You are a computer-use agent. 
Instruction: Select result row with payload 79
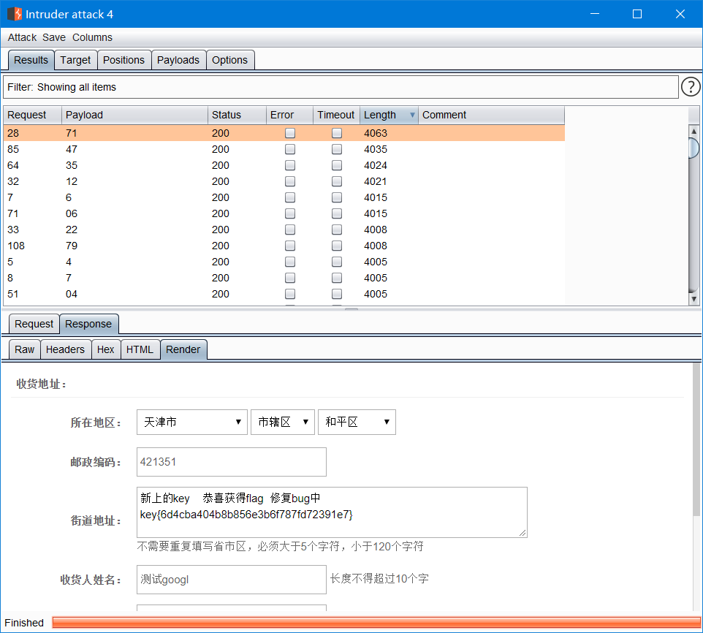[x=284, y=246]
